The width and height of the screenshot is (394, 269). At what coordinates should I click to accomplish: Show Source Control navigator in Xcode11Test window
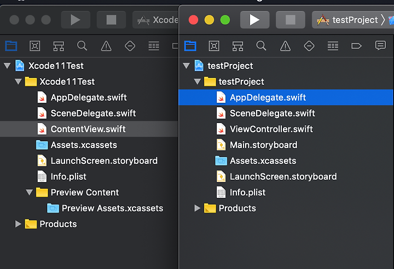point(34,46)
